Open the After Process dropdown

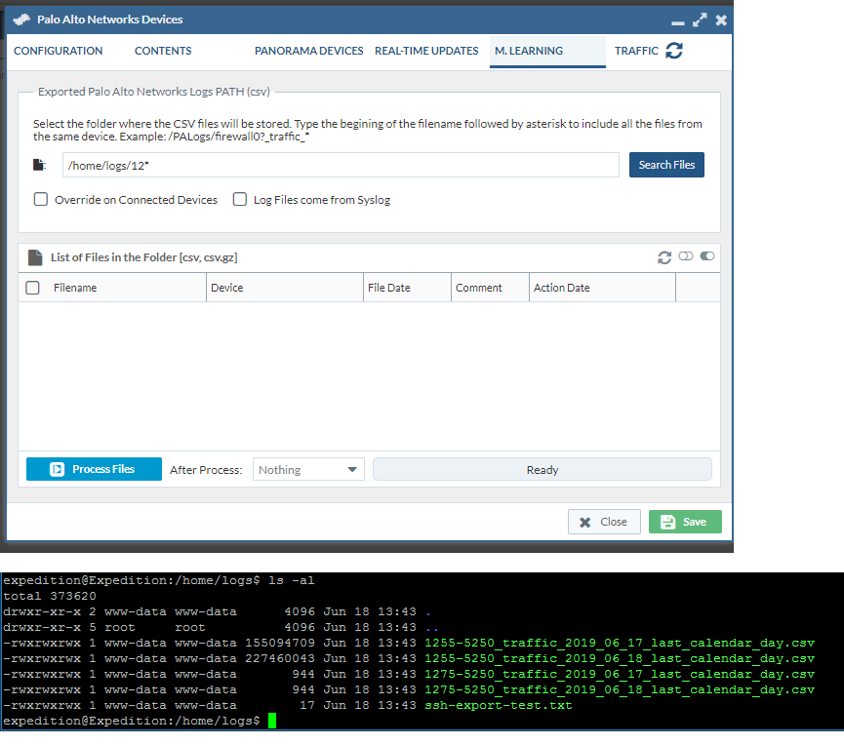[308, 470]
